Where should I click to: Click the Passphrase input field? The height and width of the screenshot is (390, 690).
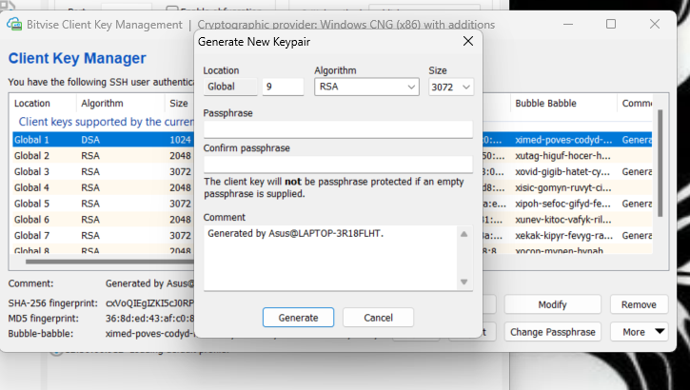338,129
